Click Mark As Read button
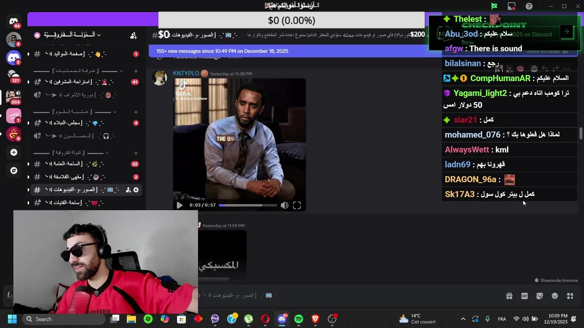 click(548, 51)
